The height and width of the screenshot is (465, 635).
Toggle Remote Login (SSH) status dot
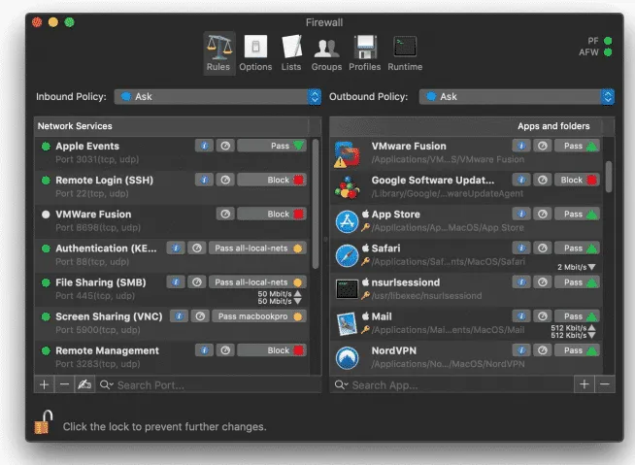click(x=46, y=181)
